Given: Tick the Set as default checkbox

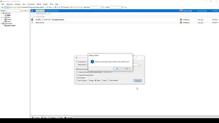Looking at the screenshot, I should pyautogui.click(x=108, y=80).
